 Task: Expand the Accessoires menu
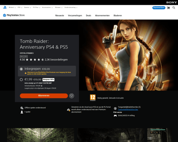48,7
